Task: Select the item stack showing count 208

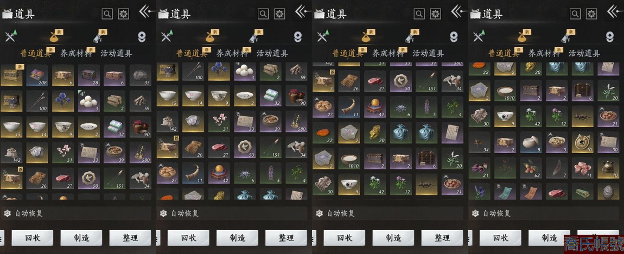Action: [37, 75]
